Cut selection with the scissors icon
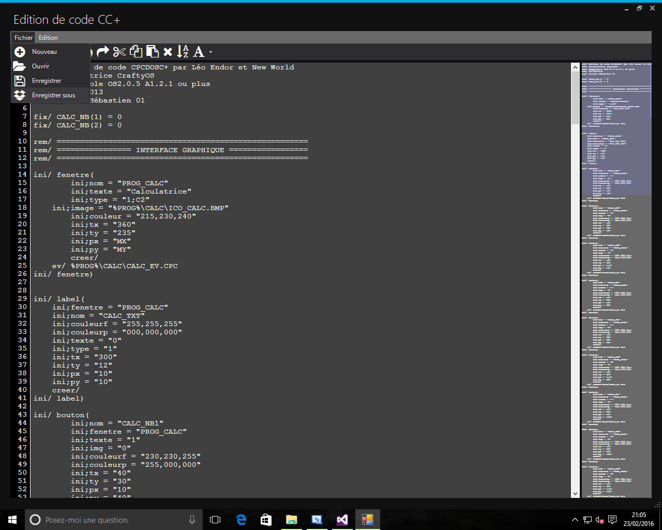 [x=119, y=52]
